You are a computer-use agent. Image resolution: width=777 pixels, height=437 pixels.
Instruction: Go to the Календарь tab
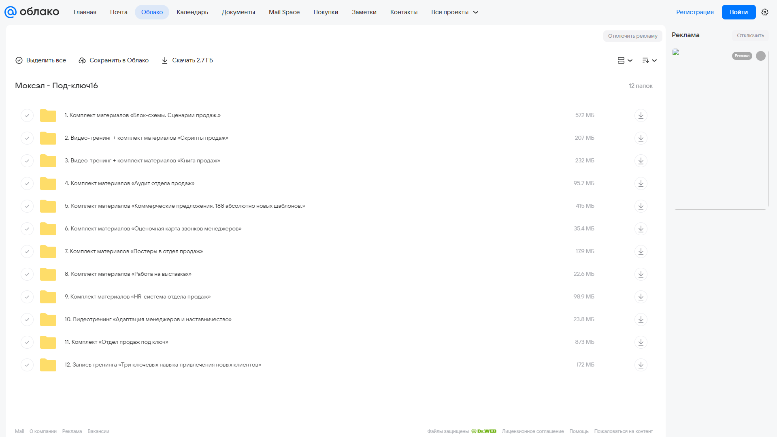[192, 12]
